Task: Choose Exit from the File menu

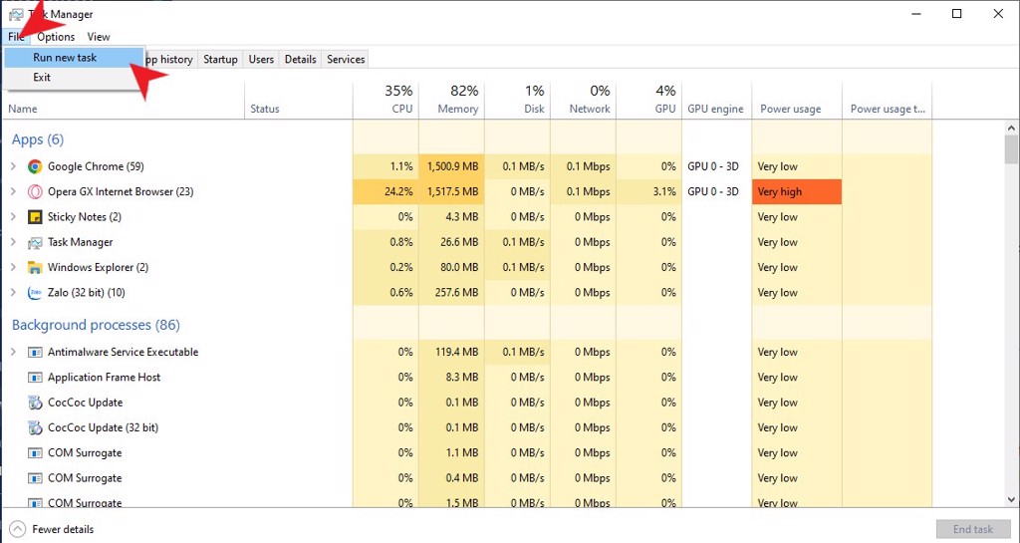Action: point(74,77)
